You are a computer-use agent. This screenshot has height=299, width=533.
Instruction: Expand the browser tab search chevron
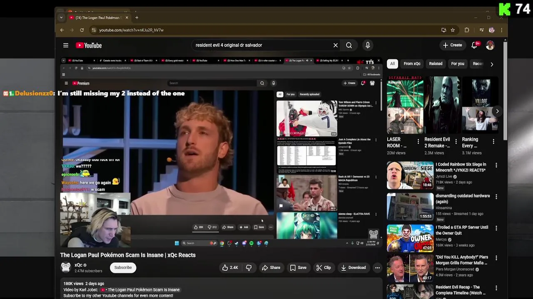tap(61, 17)
